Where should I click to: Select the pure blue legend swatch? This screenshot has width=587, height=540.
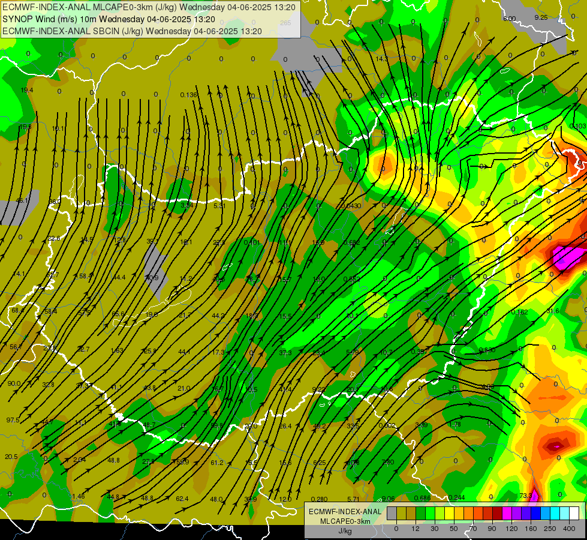click(x=535, y=513)
